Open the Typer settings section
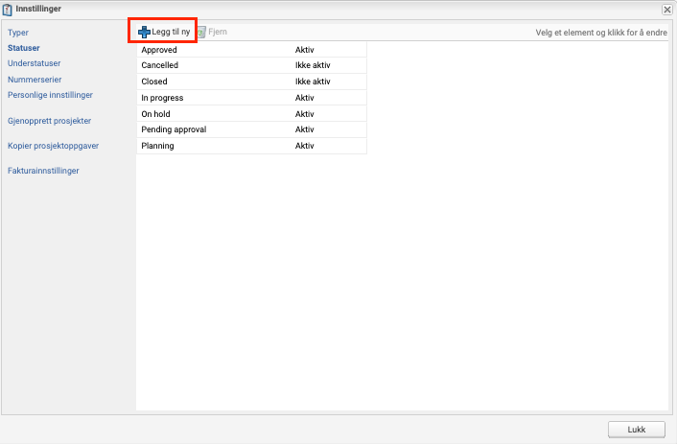677x444 pixels. tap(18, 33)
